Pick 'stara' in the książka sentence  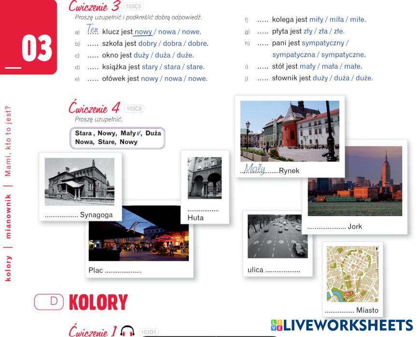(x=172, y=67)
